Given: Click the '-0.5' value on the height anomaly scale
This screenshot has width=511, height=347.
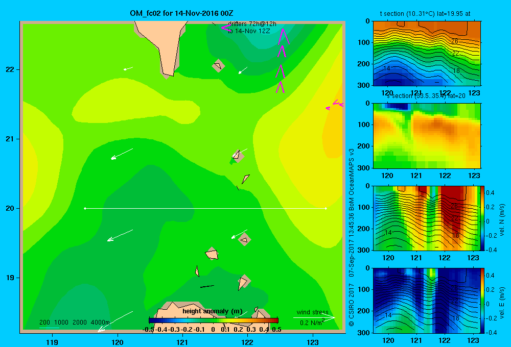Looking at the screenshot, I should [x=149, y=330].
